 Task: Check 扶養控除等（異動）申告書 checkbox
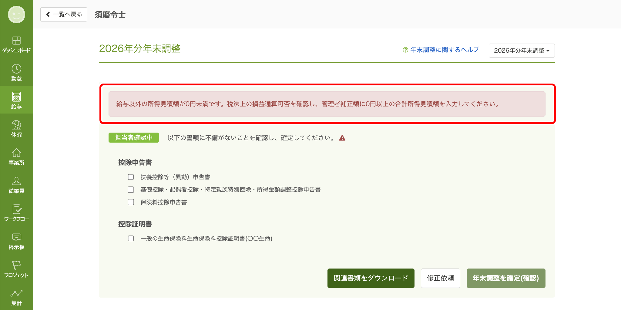(131, 177)
